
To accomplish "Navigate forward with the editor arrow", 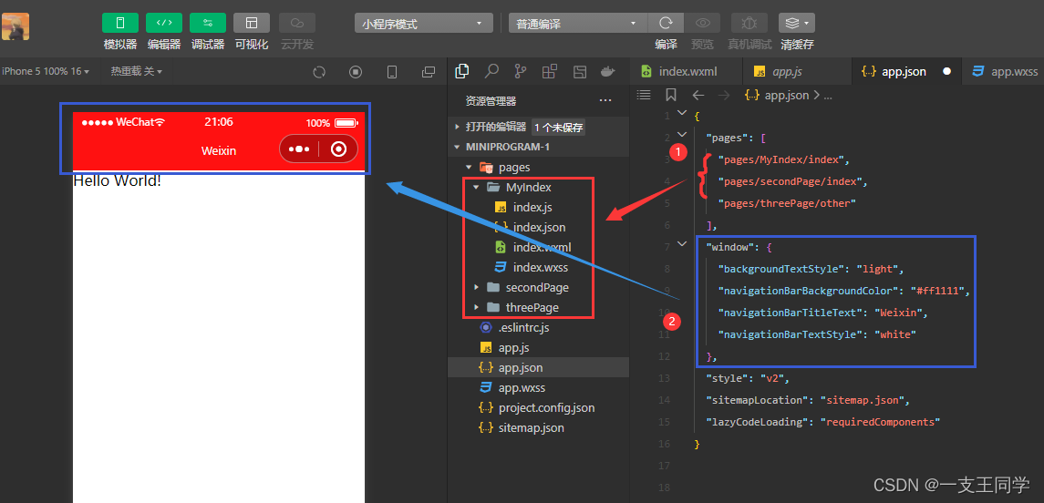I will pyautogui.click(x=724, y=95).
